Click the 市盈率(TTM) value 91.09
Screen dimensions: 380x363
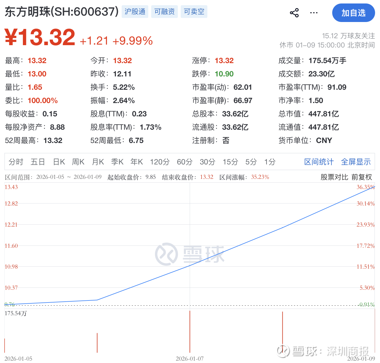(x=337, y=87)
